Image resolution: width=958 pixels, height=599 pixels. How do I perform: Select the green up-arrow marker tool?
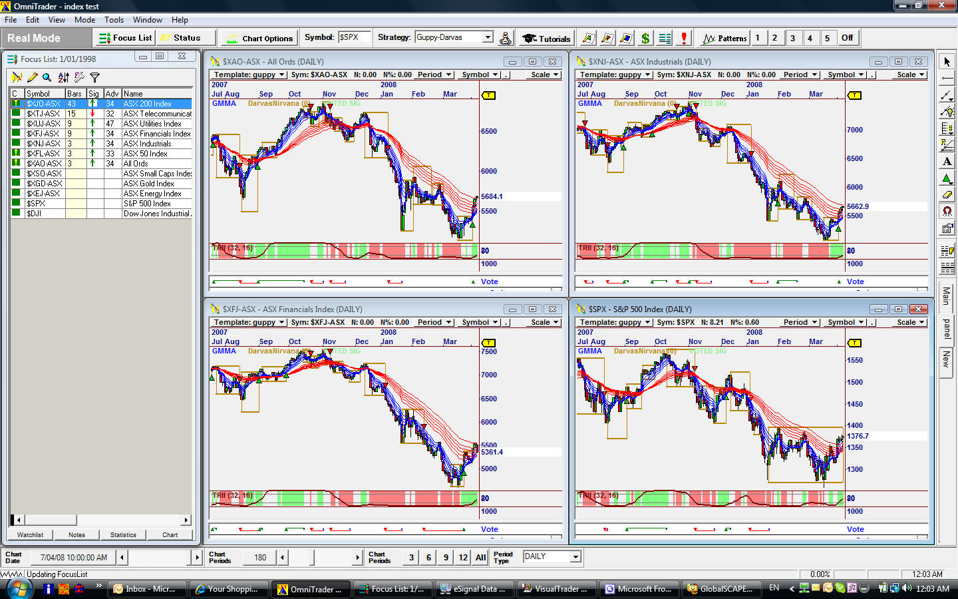click(x=947, y=178)
